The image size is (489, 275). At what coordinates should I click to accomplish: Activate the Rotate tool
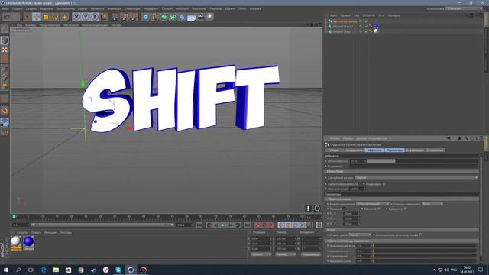[55, 17]
